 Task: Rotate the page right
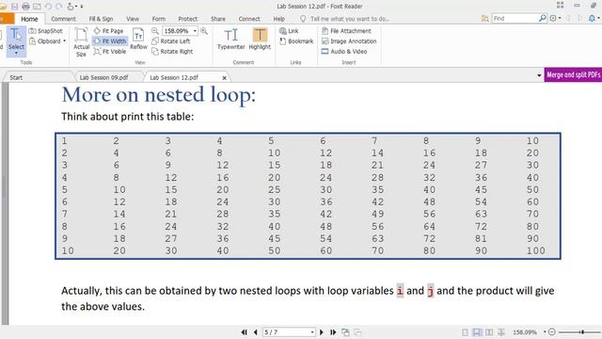(172, 51)
